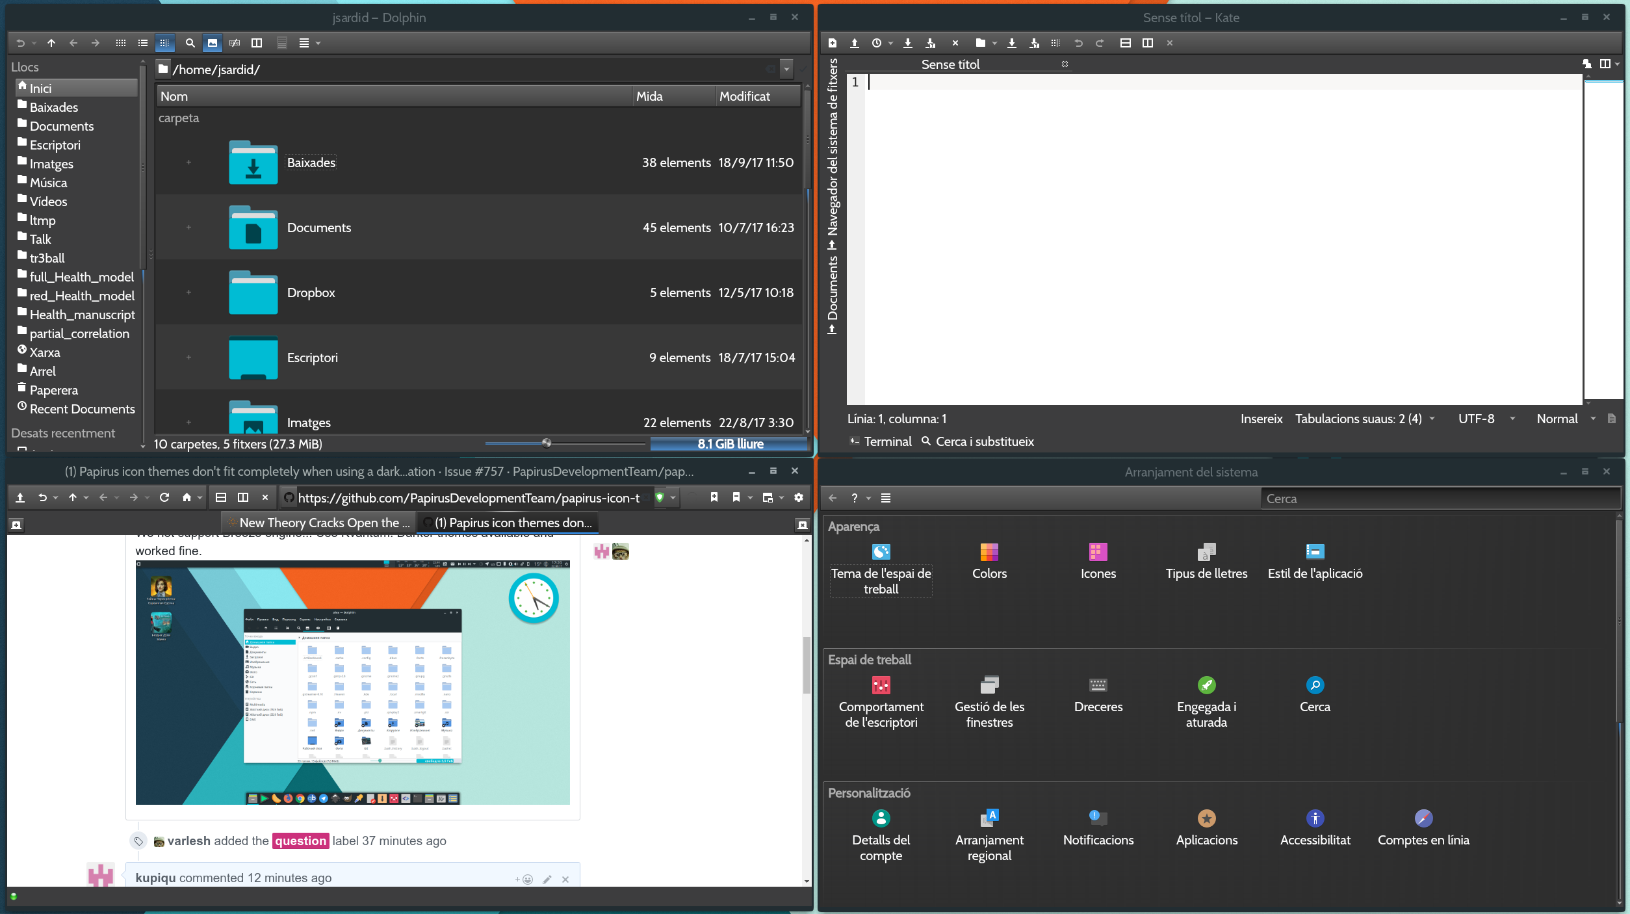1630x914 pixels.
Task: Toggle image previews in Dolphin toolbar
Action: click(x=213, y=43)
